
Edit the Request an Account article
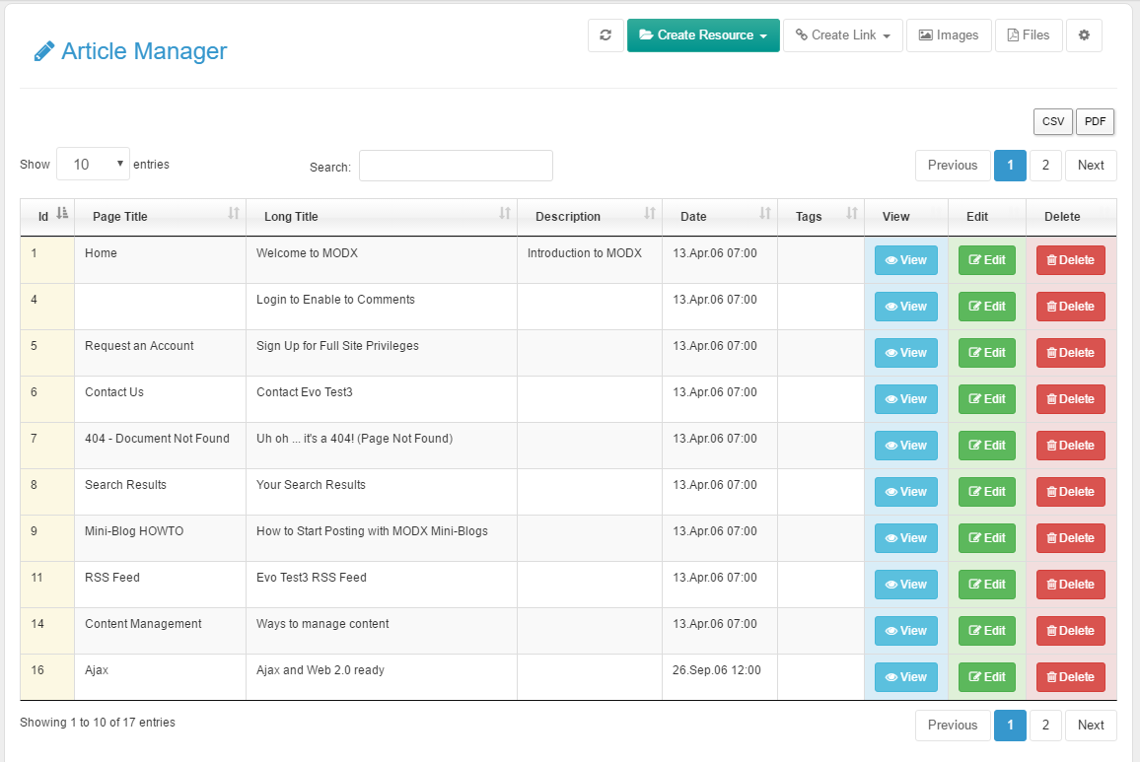coord(986,353)
